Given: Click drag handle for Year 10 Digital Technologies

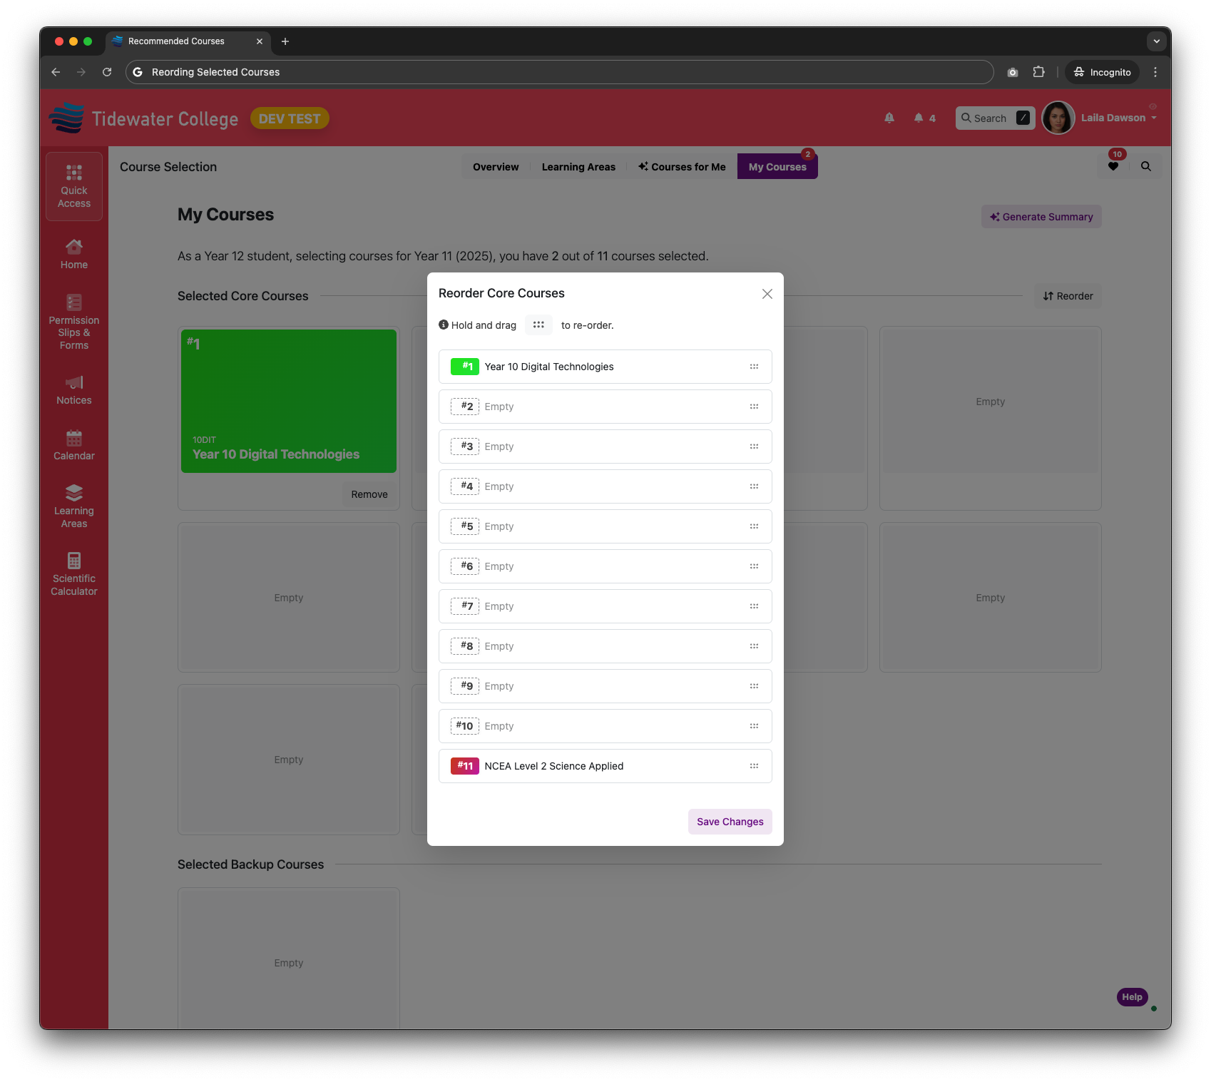Looking at the screenshot, I should click(x=754, y=367).
